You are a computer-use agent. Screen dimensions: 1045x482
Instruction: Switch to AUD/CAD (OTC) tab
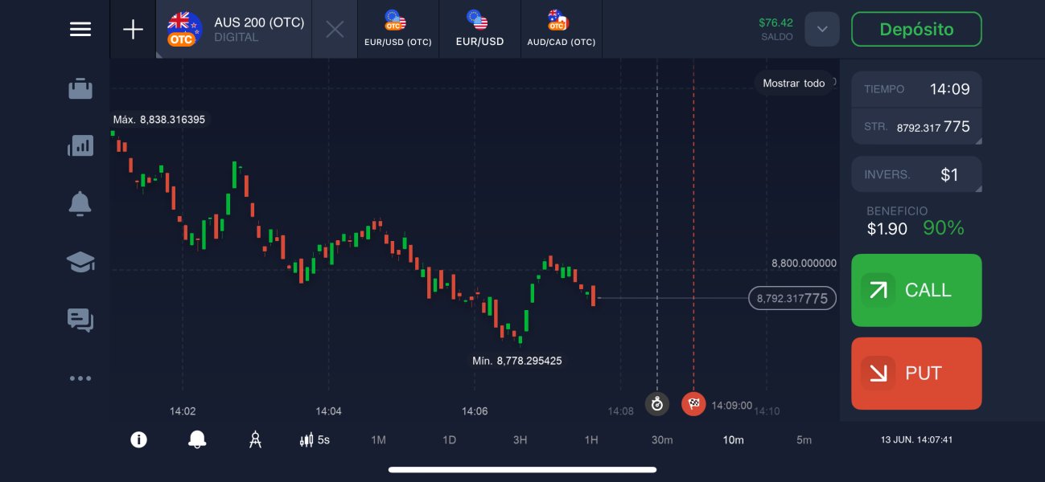click(x=561, y=30)
